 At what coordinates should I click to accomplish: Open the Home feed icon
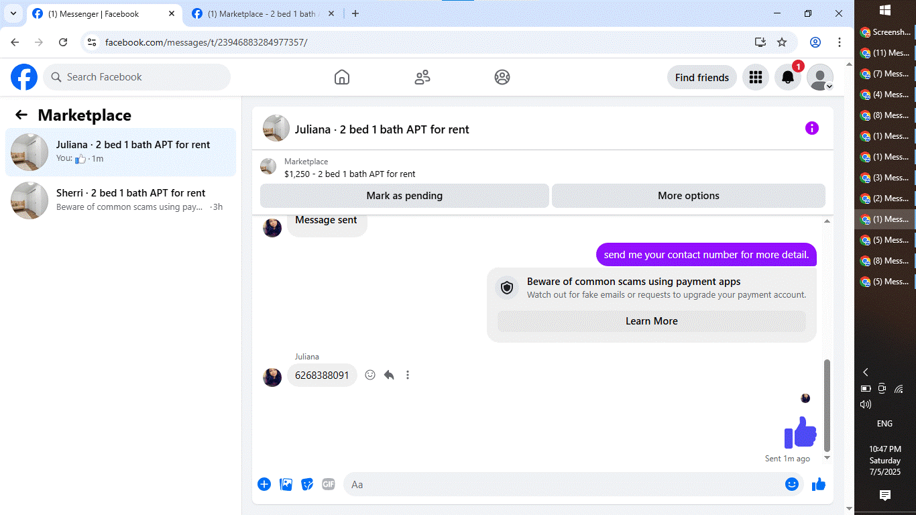[x=342, y=77]
